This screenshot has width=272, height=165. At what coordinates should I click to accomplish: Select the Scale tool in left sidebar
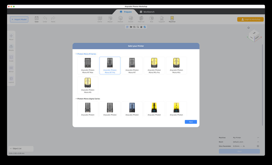click(x=11, y=59)
